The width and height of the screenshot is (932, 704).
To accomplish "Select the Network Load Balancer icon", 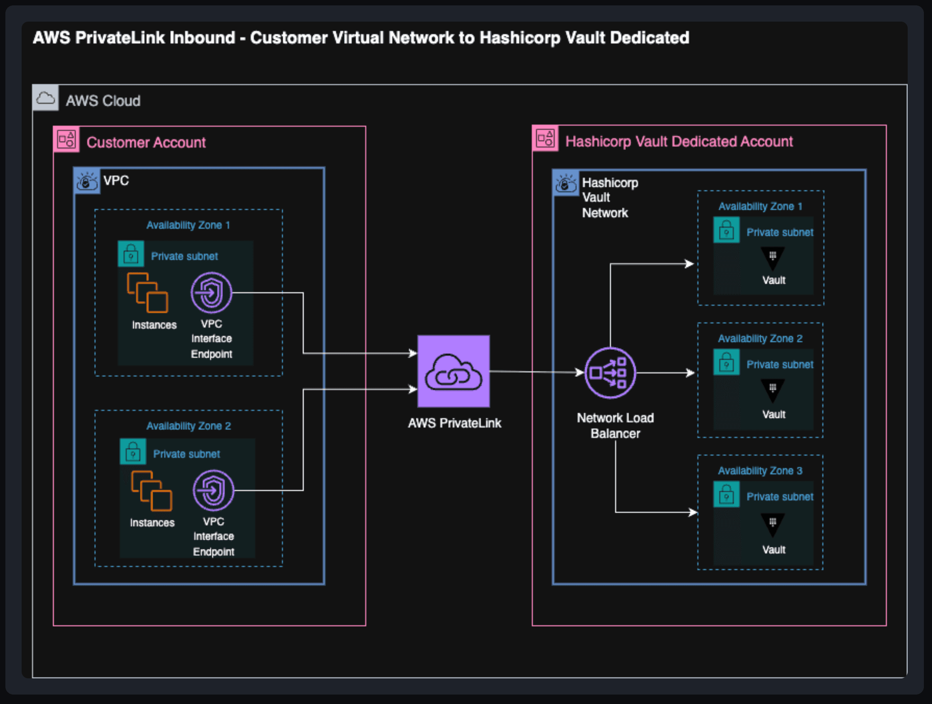I will (610, 373).
